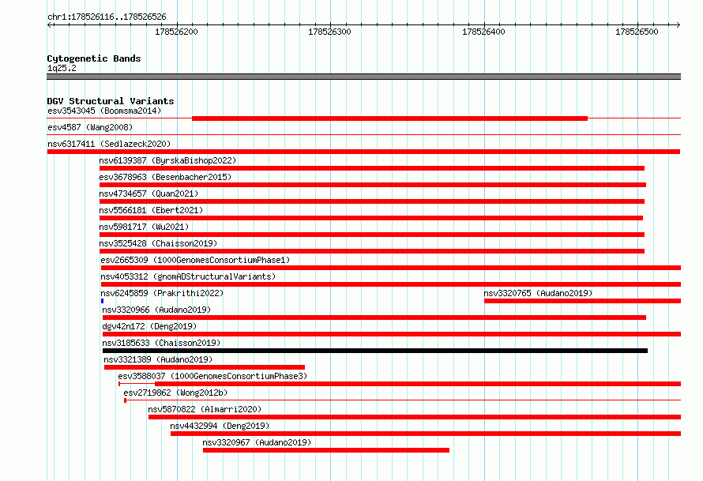This screenshot has height=481, width=703.
Task: Open the nsv6317411 (Sedlazeck2020) variant label
Action: pyautogui.click(x=109, y=144)
